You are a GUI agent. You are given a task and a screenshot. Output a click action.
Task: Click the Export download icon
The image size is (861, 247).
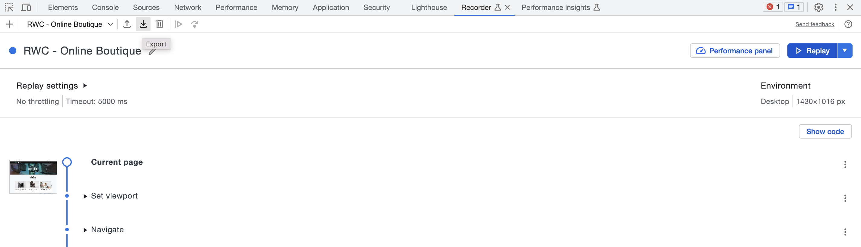(x=143, y=24)
